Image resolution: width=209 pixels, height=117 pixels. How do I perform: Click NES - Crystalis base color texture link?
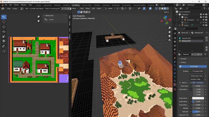(197, 83)
